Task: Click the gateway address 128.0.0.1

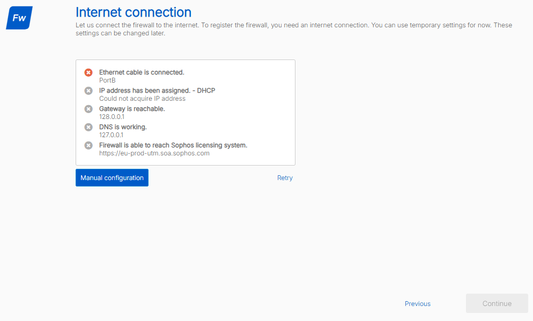Action: click(x=112, y=117)
